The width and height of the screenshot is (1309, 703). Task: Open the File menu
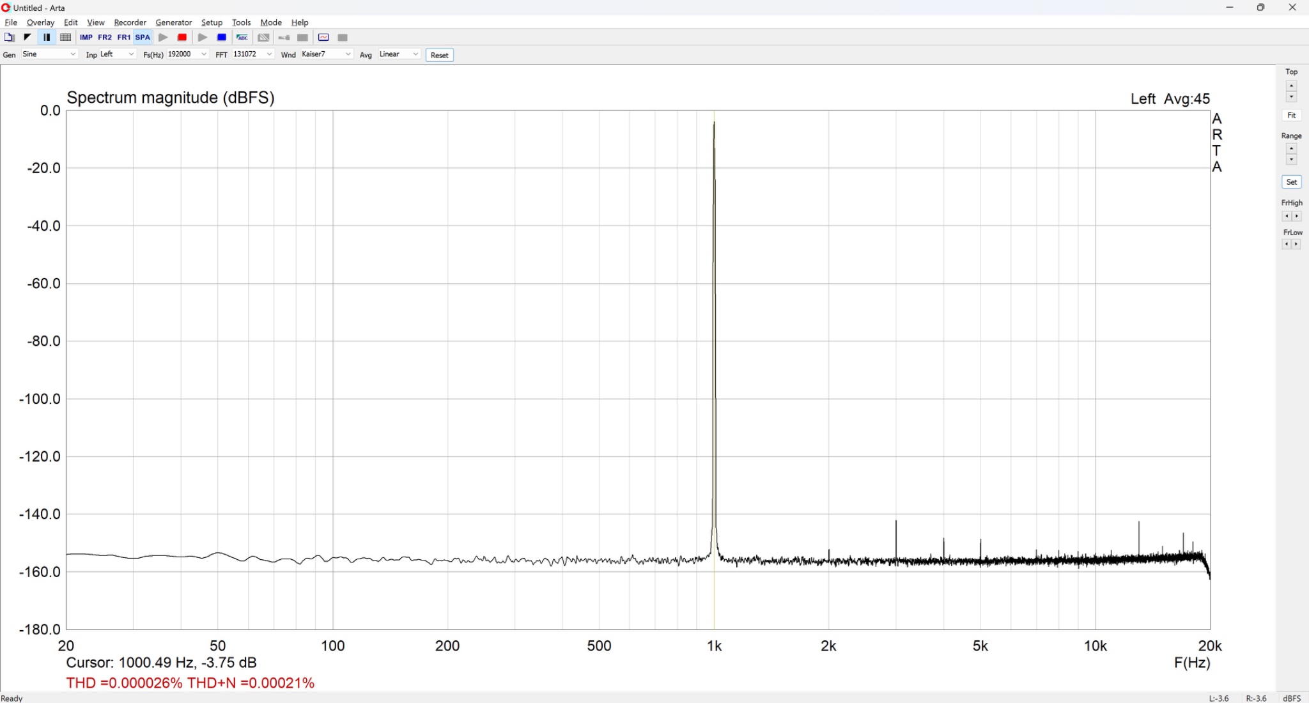click(x=11, y=22)
